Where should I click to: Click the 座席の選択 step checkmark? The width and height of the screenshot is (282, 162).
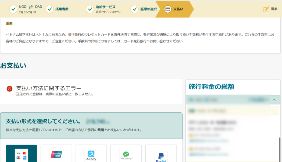point(134,9)
